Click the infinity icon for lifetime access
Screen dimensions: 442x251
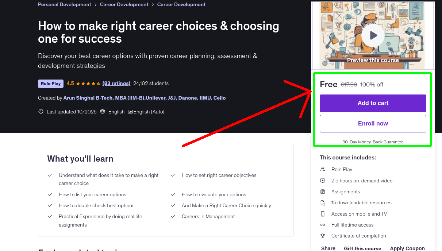[323, 225]
